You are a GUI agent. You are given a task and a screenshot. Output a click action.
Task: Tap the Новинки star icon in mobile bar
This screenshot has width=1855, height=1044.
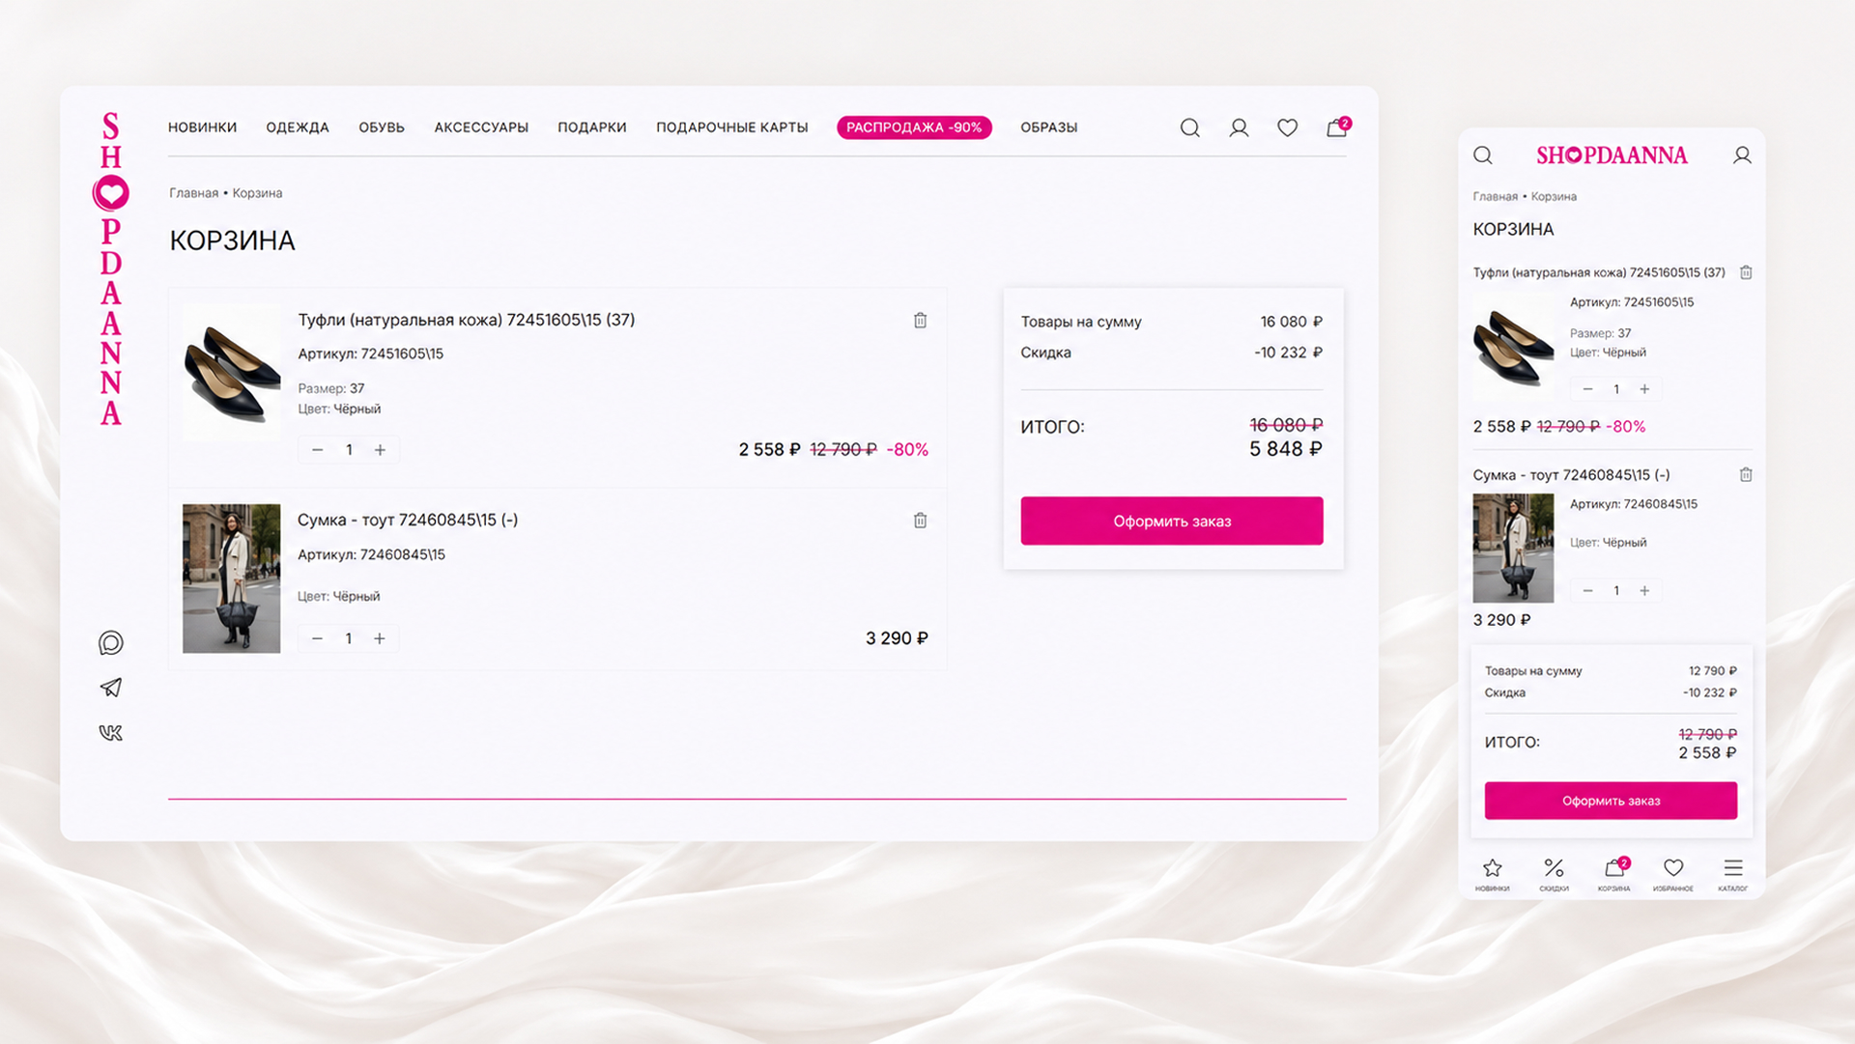1492,867
